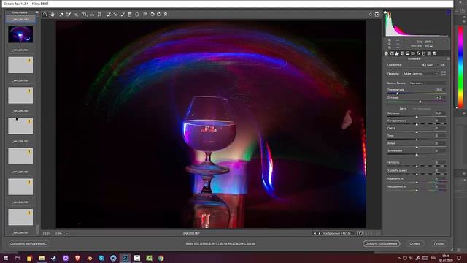467x263 pixels.
Task: Click the Оттенок value field
Action: (440, 97)
